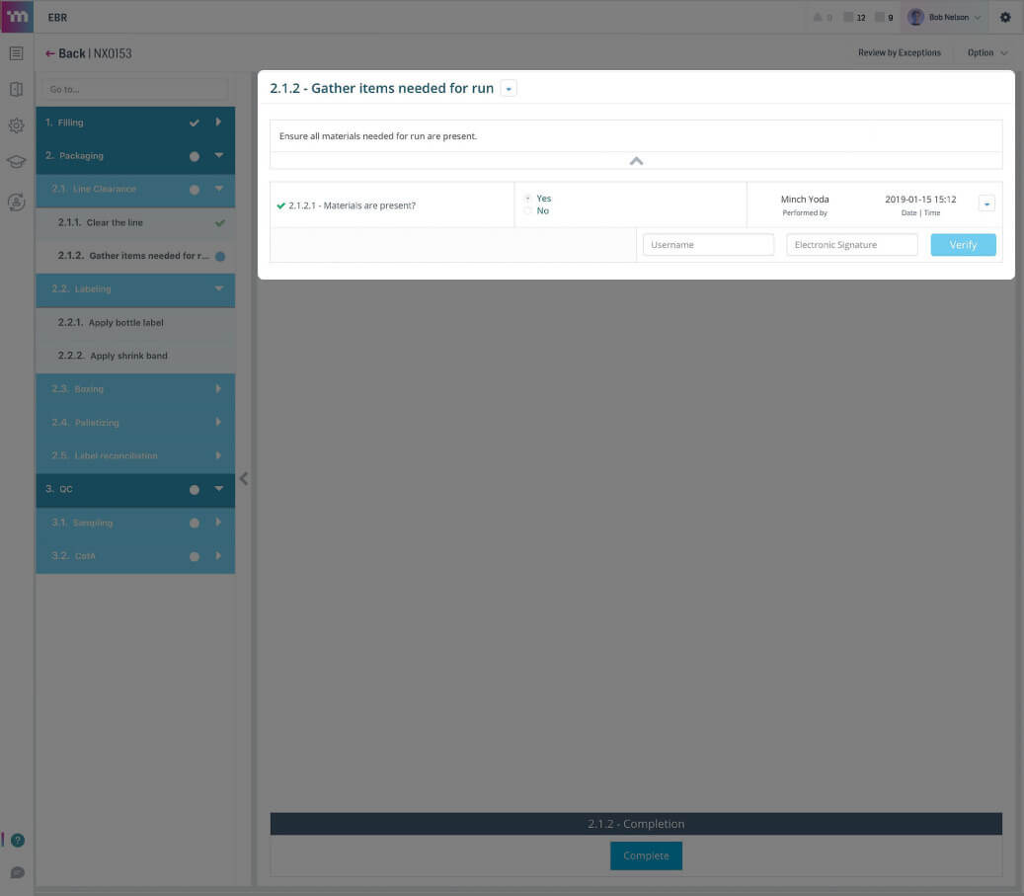
Task: Expand the Label reconciliation arrow
Action: point(218,455)
